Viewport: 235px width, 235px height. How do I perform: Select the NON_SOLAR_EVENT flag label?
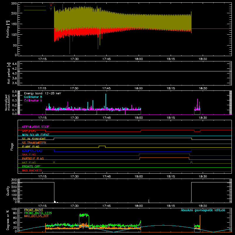point(36,135)
